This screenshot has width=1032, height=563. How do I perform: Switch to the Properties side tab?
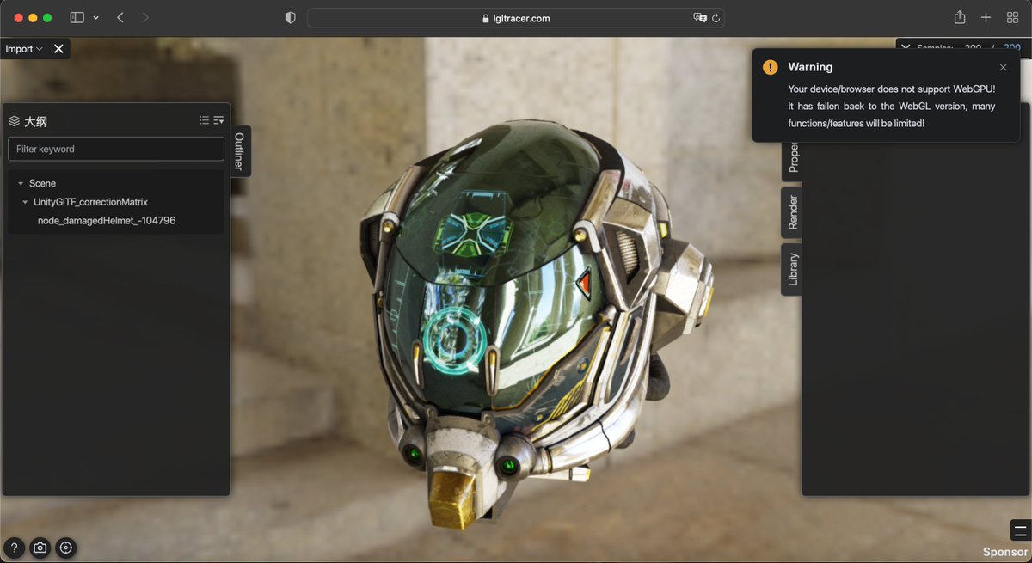click(792, 160)
